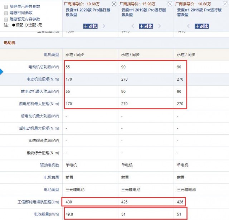Click the 系统综合功率(kW) label
This screenshot has width=229, height=220.
click(44, 141)
